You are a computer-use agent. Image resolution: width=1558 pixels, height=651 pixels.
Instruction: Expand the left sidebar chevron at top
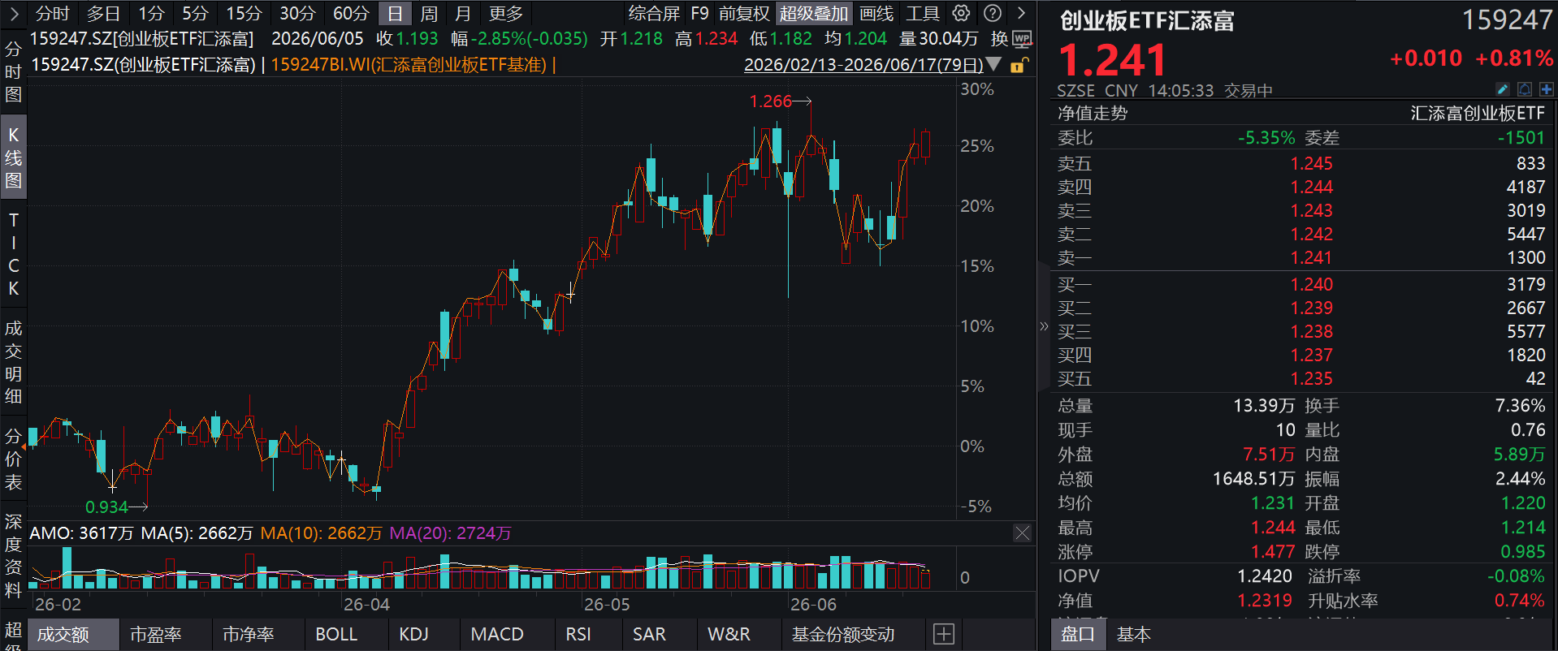coord(14,13)
